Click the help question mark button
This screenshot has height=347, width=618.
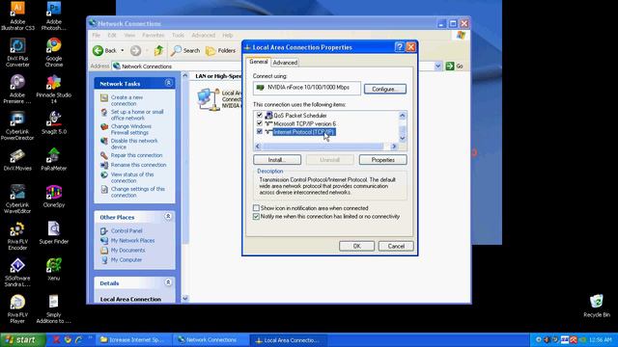(399, 47)
